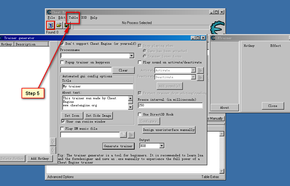The width and height of the screenshot is (290, 186).
Task: Enable Use Direct3D Hook checkbox
Action: (140, 114)
